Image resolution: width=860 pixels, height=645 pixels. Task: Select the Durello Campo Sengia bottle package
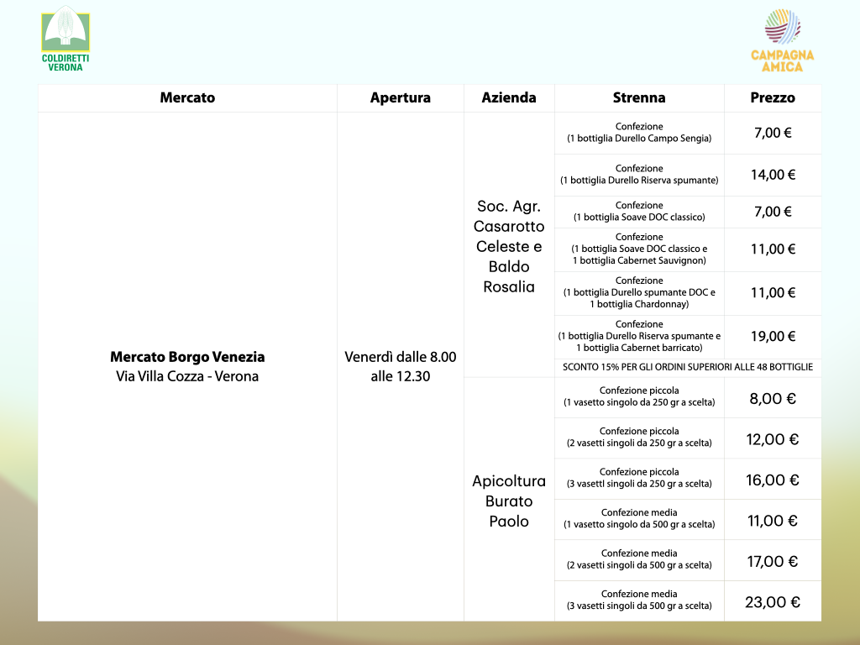[x=639, y=133]
